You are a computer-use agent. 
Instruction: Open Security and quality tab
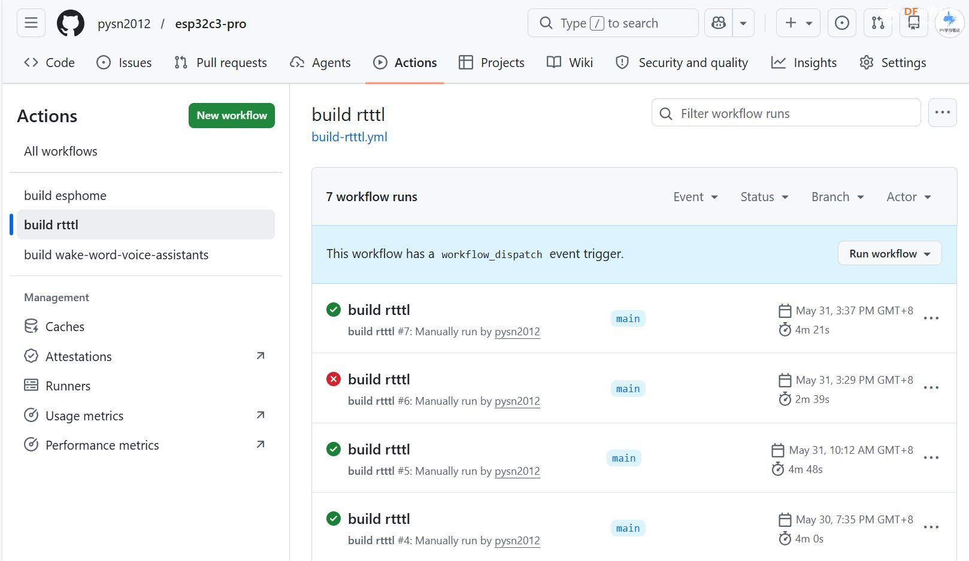(682, 62)
